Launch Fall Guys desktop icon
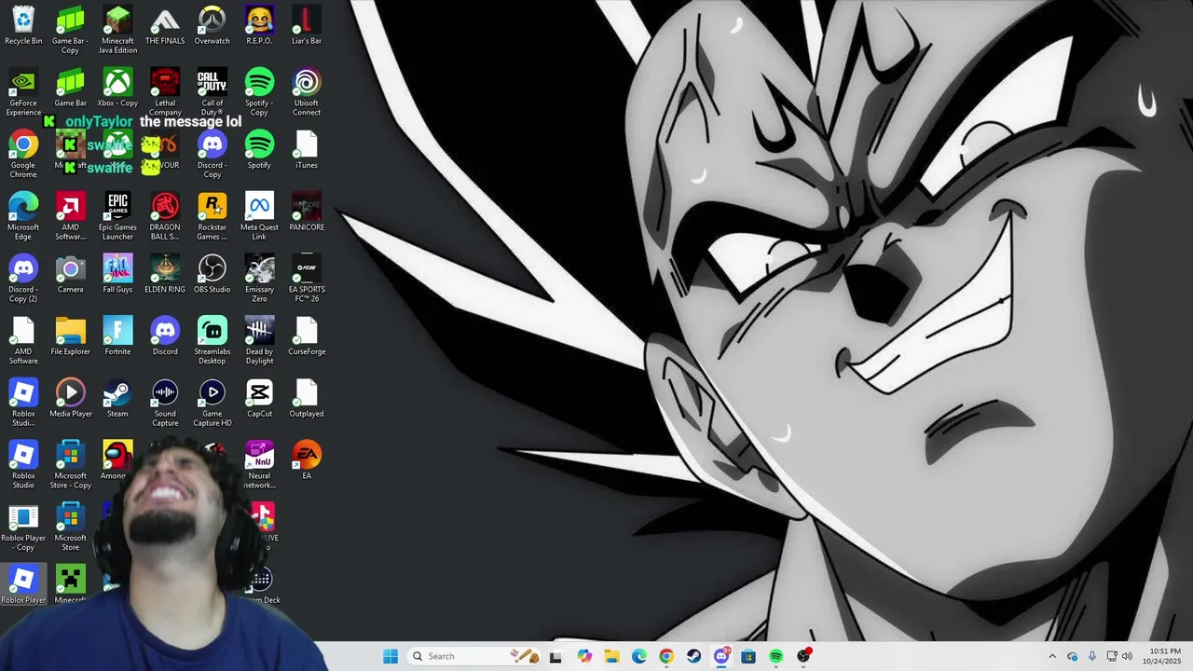The height and width of the screenshot is (671, 1193). (117, 274)
